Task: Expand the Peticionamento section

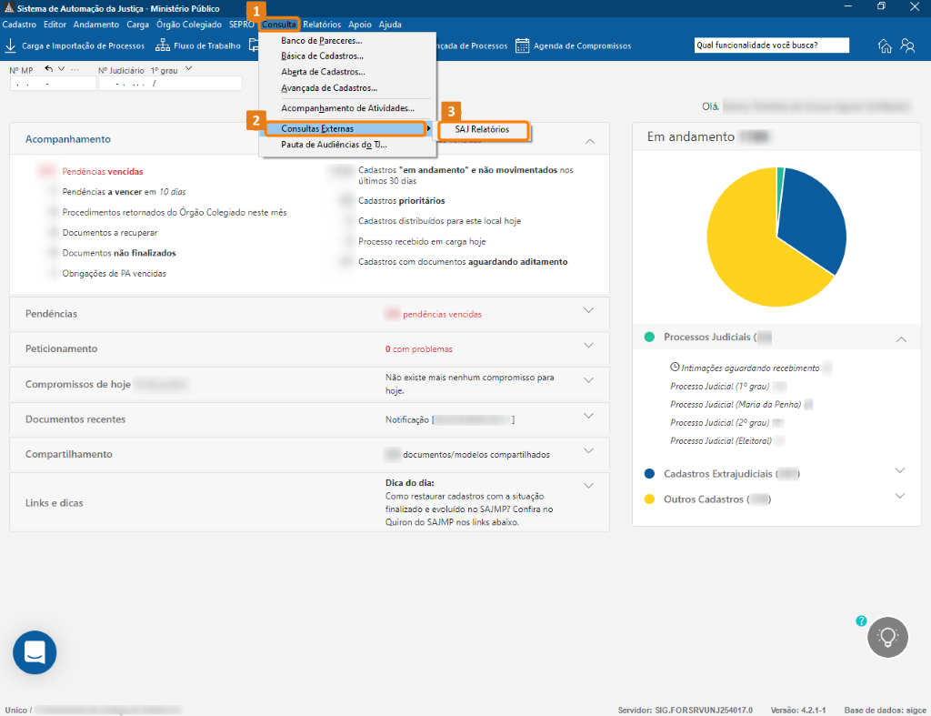Action: coord(588,346)
